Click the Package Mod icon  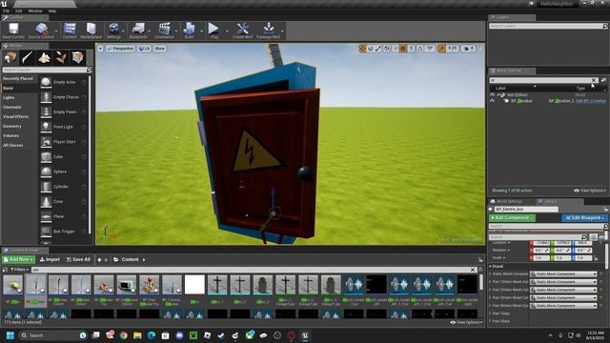click(x=268, y=30)
